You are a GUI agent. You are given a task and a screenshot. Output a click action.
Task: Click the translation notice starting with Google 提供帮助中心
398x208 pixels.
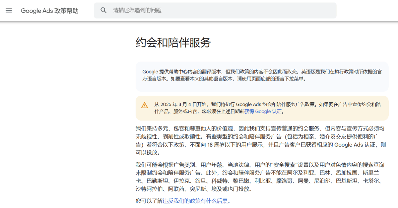click(x=262, y=75)
